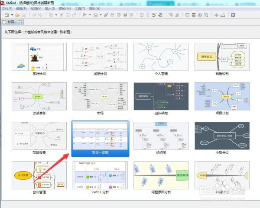Screen dimensions: 260x208
Task: Click the New workbook toolbar icon
Action: (x=7, y=15)
